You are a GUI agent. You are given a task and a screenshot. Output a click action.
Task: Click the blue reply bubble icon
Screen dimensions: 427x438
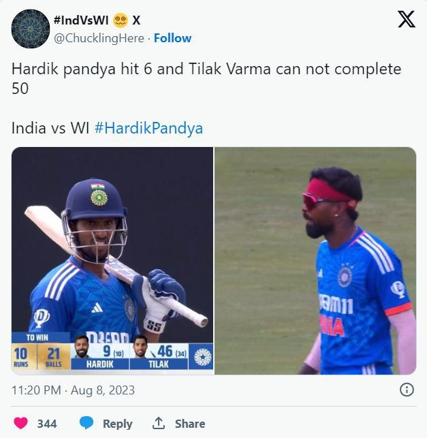[x=86, y=423]
